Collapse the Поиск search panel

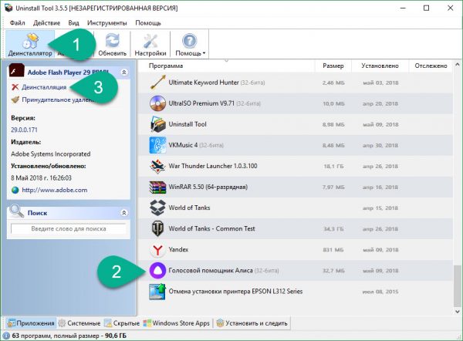[124, 213]
